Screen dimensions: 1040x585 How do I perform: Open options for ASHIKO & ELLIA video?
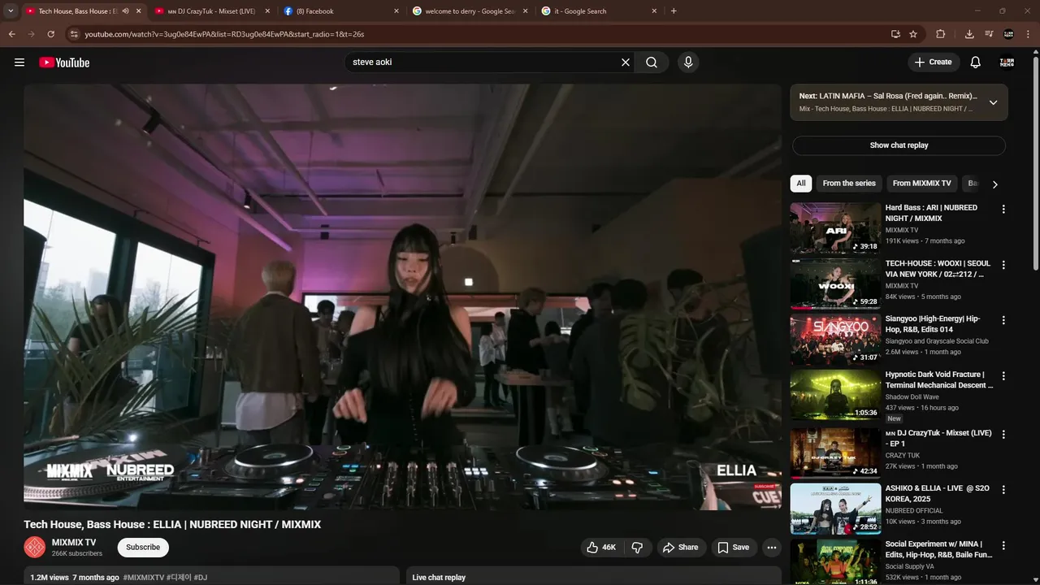coord(1003,490)
